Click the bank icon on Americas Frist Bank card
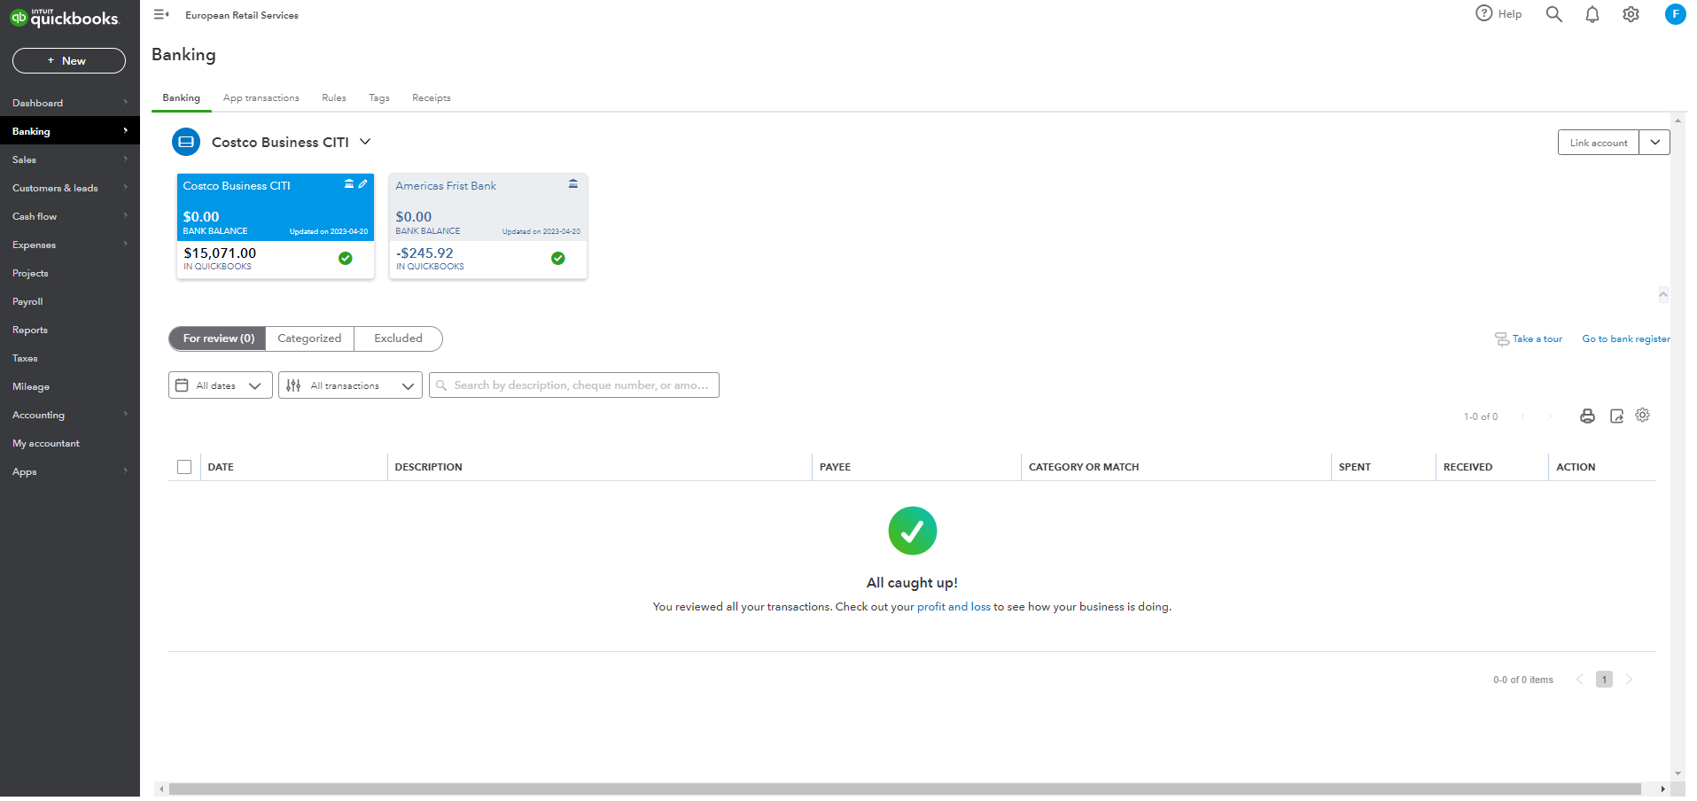The image size is (1697, 801). [x=573, y=184]
